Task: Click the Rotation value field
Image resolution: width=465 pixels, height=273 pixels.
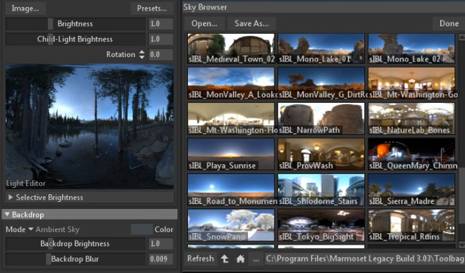Action: pyautogui.click(x=161, y=54)
